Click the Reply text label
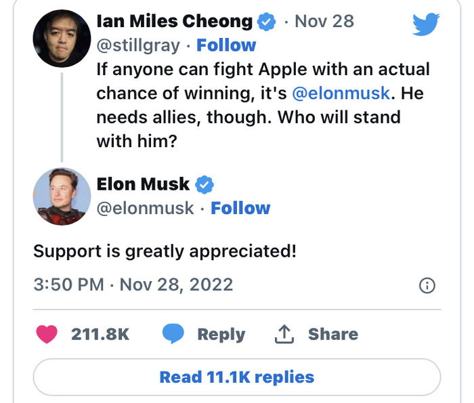Viewport: 474px width, 403px height. tap(221, 334)
